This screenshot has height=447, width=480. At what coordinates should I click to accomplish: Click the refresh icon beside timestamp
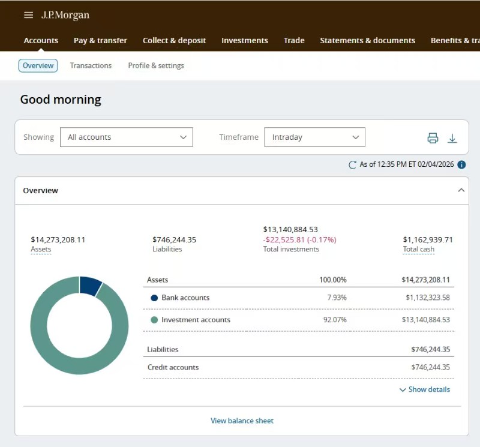tap(352, 164)
